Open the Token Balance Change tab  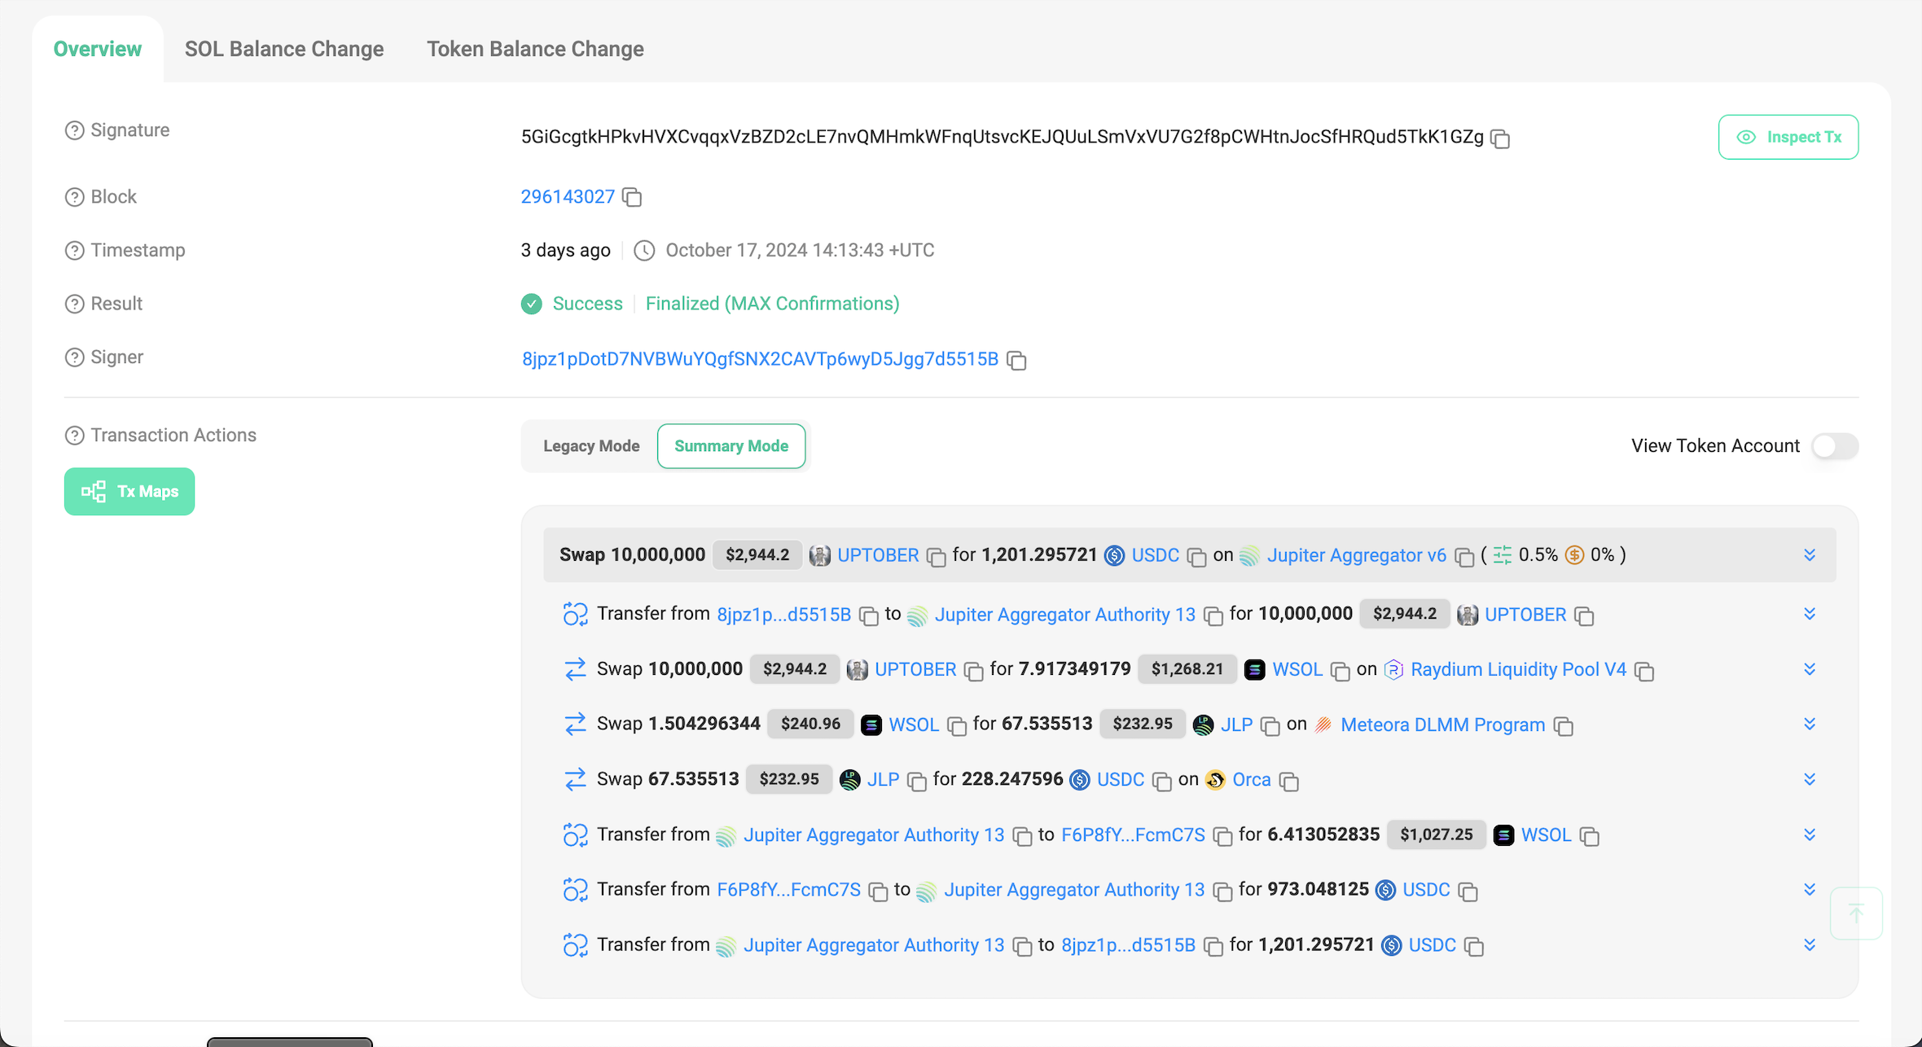(x=535, y=49)
